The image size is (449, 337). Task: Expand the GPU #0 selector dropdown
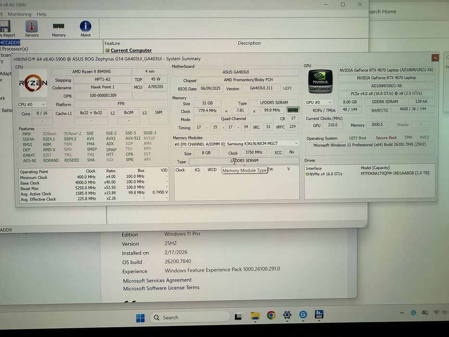[319, 102]
